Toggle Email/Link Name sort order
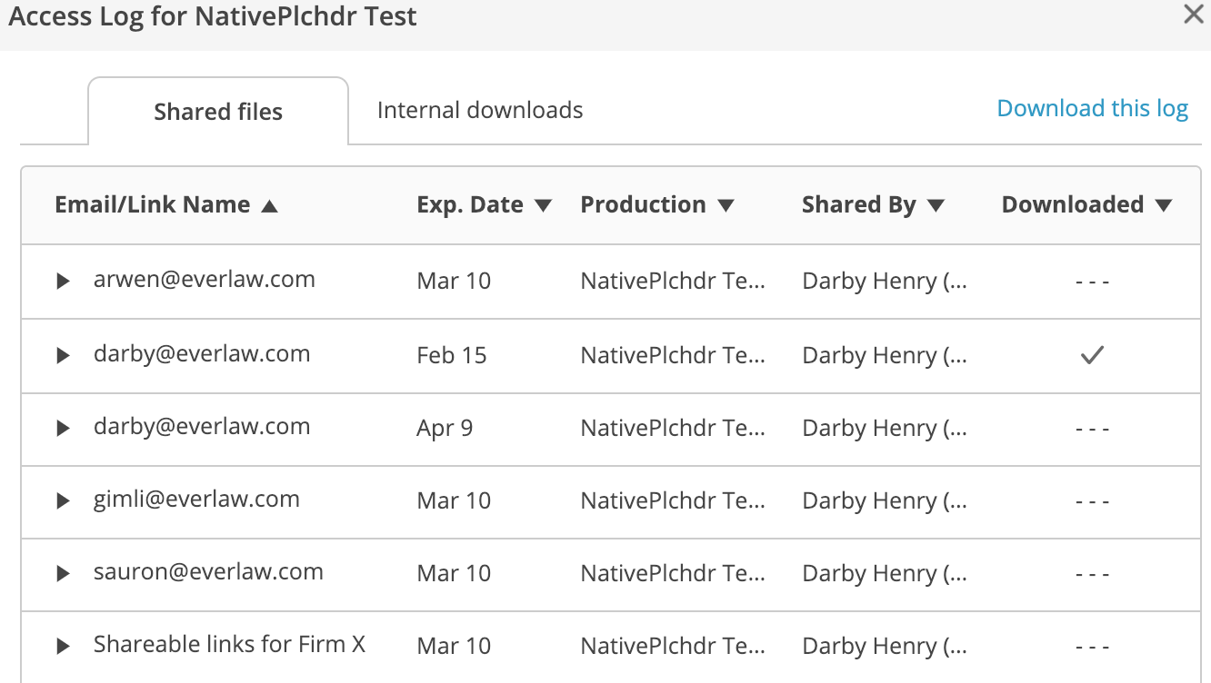1211x683 pixels. [269, 205]
